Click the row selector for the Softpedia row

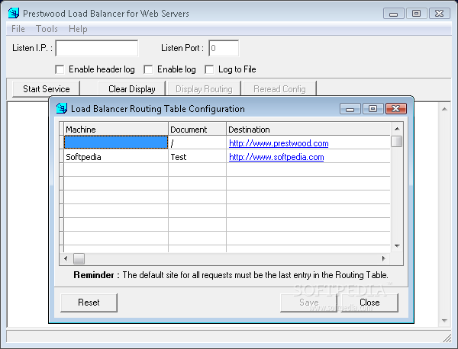tap(61, 156)
